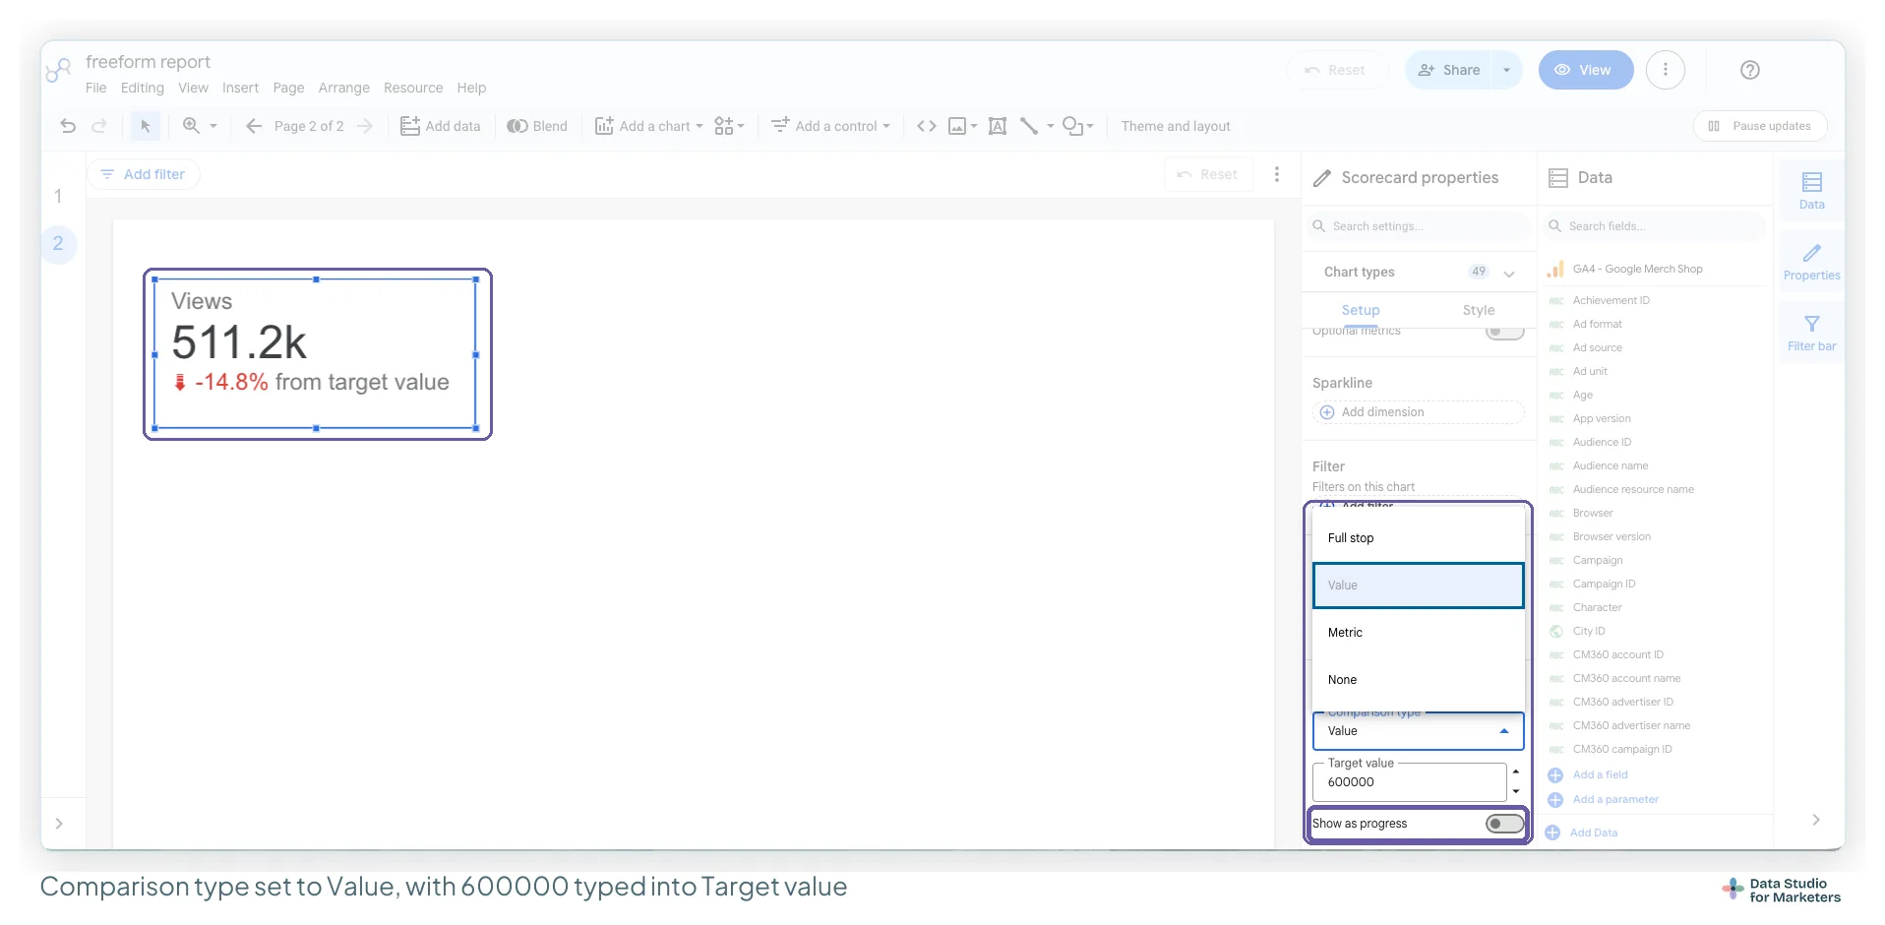Open the Filter bar side panel icon
Screen dimensions: 1885x925
1812,333
